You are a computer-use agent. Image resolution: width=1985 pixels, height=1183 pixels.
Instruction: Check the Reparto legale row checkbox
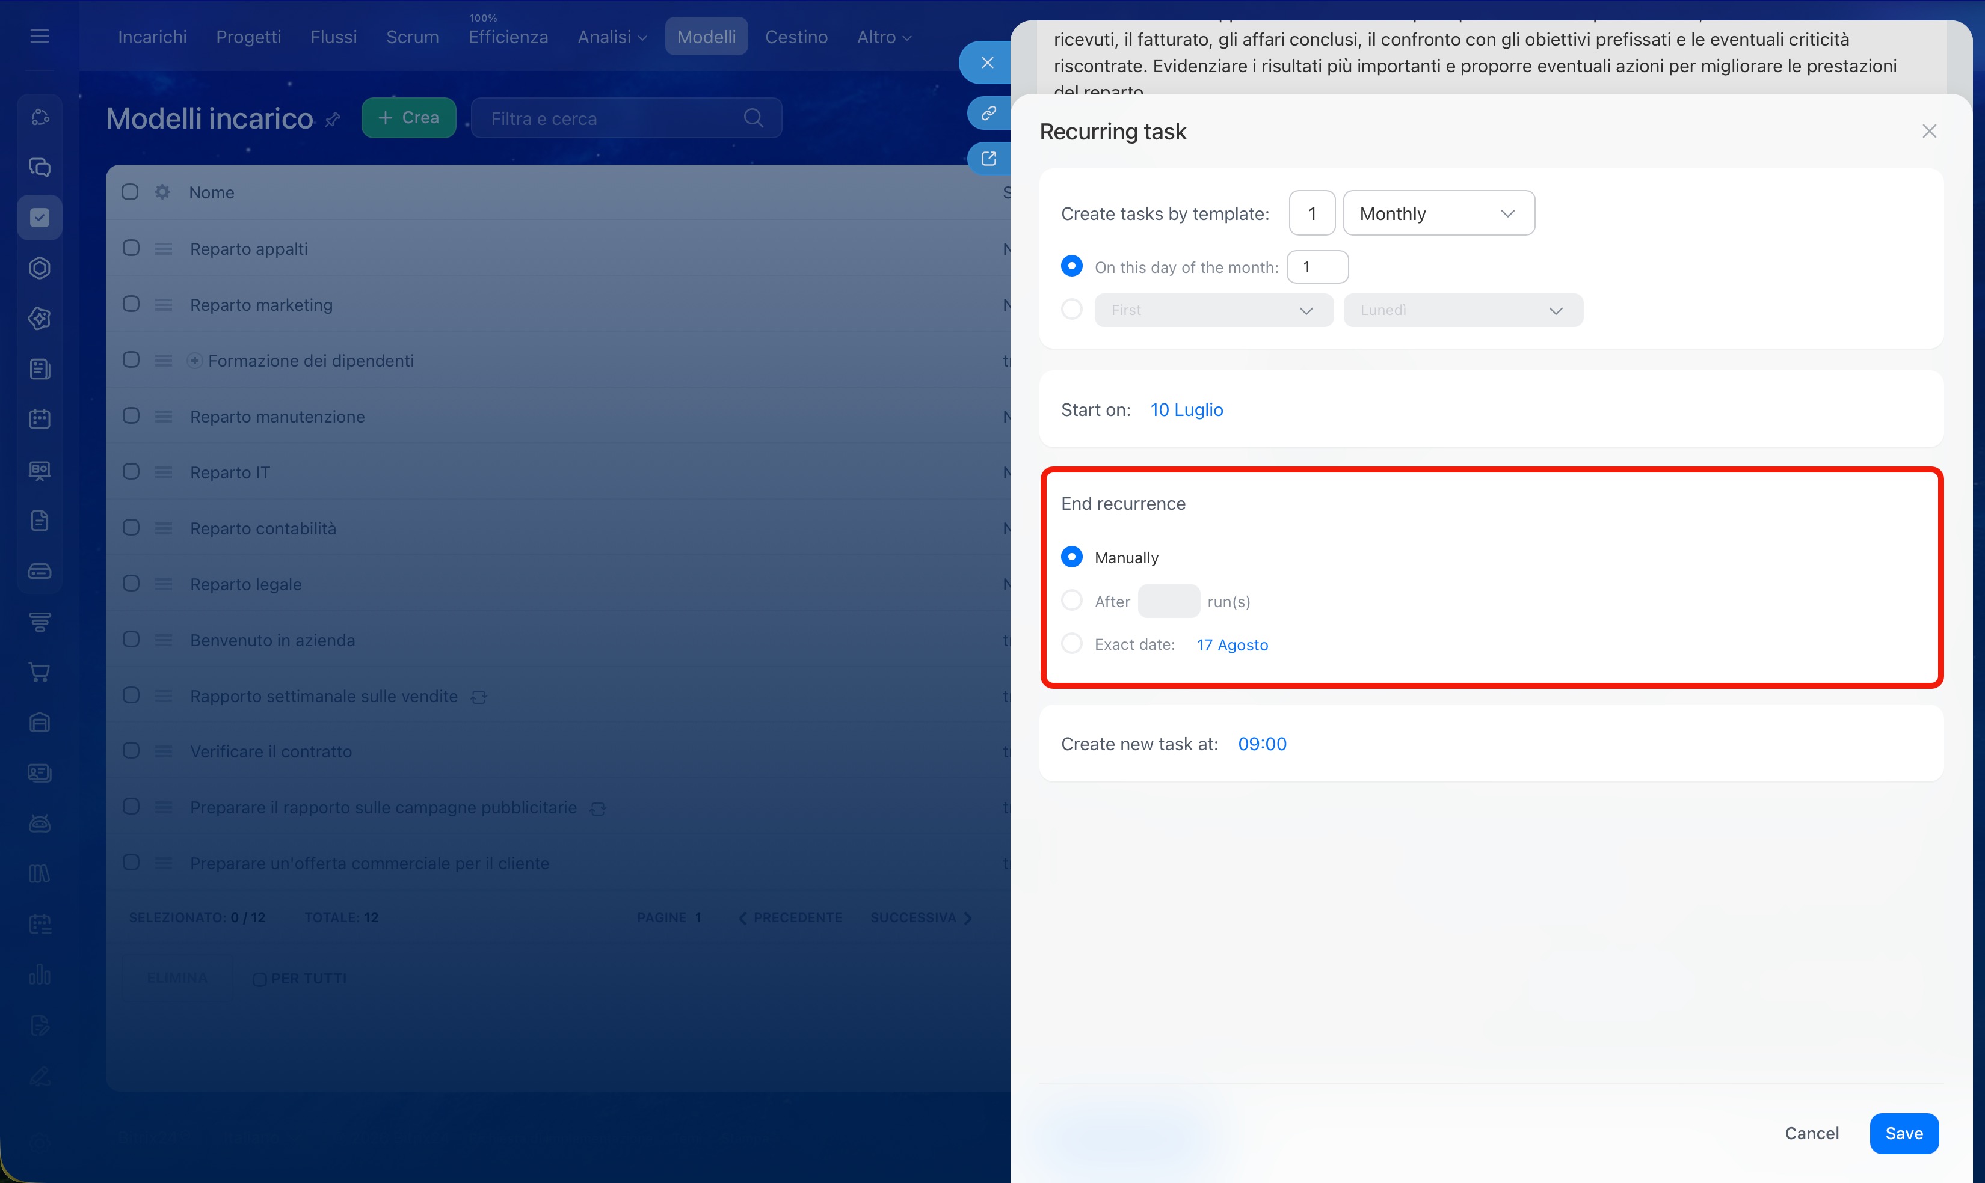pyautogui.click(x=132, y=584)
